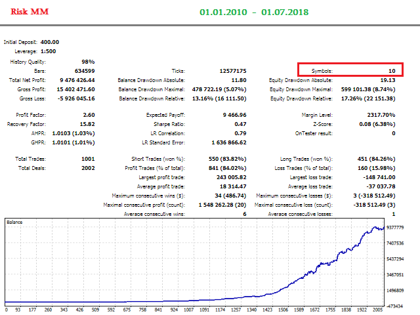Click the Profit Factor value 2.60
The width and height of the screenshot is (420, 315).
pos(89,115)
